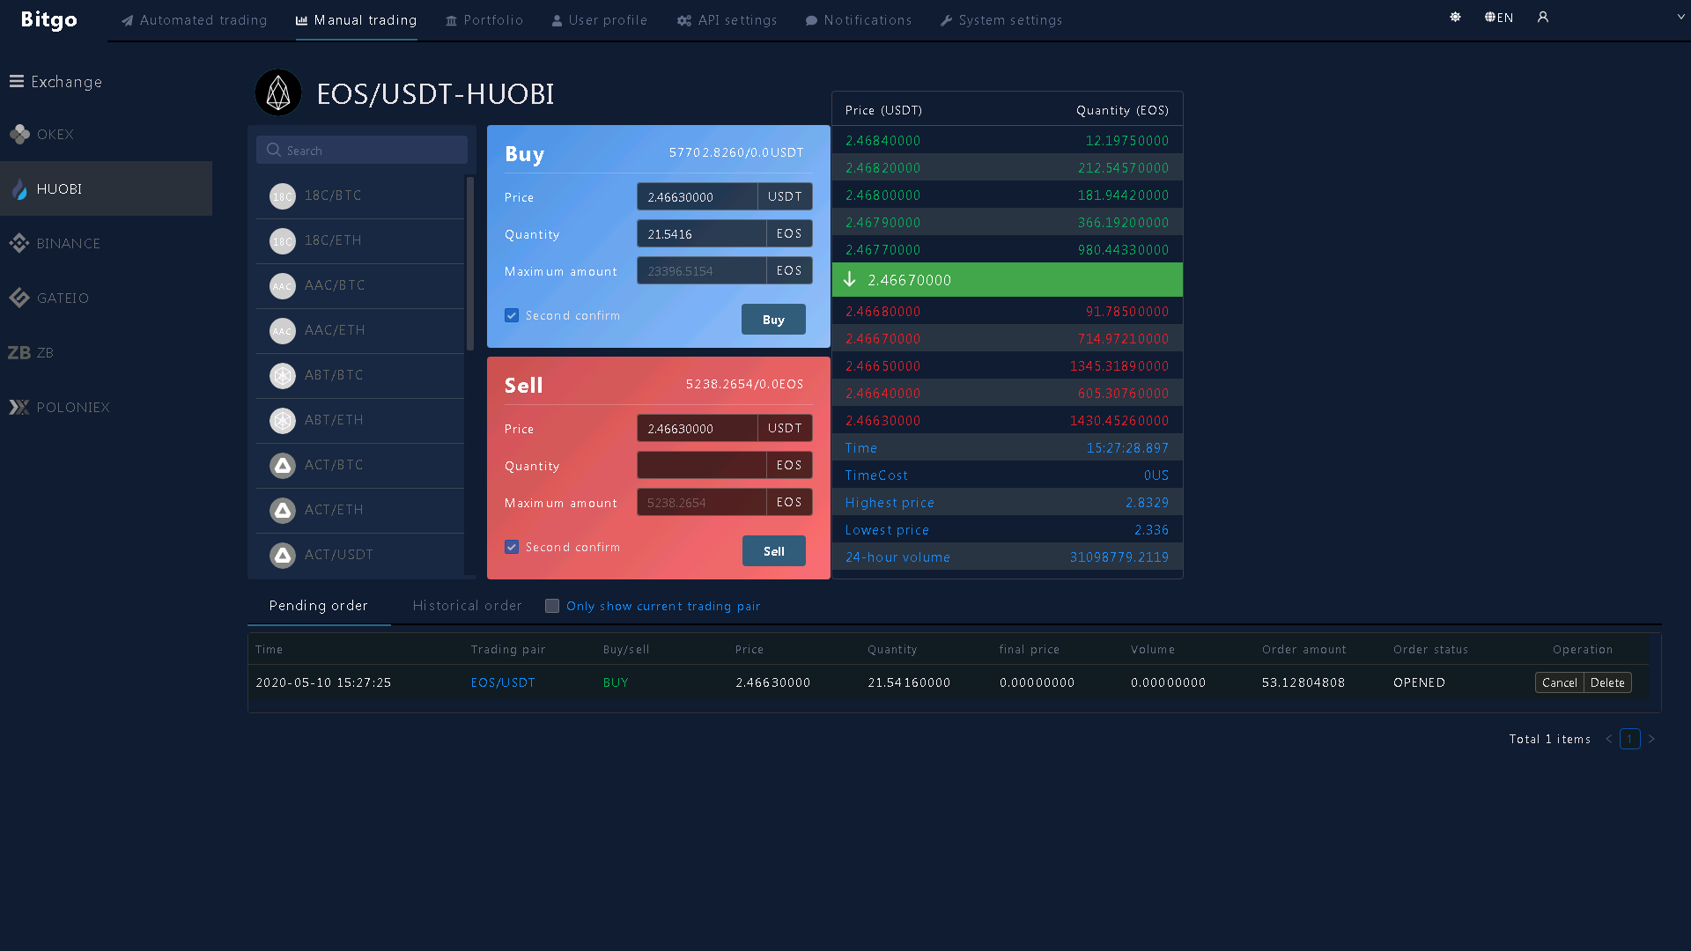Open the Portfolio tab
The width and height of the screenshot is (1691, 951).
click(484, 19)
